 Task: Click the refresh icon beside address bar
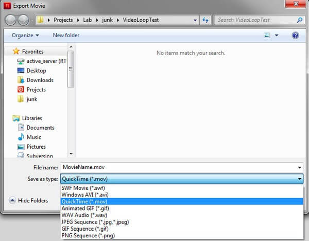coord(205,20)
